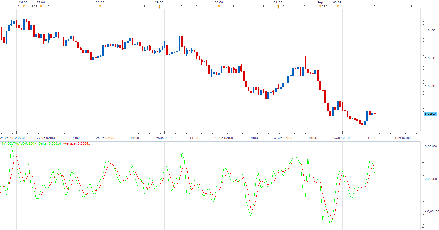Click the 24.08.2012 07:00 time axis label

[13, 138]
